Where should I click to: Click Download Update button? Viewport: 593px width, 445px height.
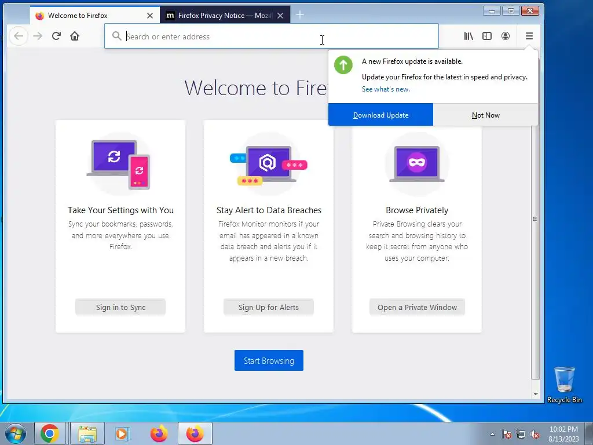click(x=380, y=115)
